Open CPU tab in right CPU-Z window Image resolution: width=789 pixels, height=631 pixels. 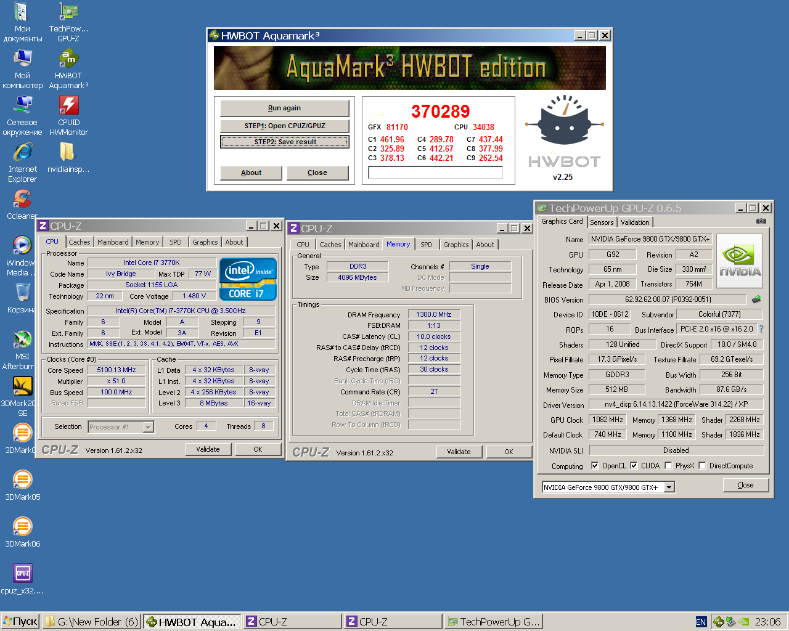tap(303, 245)
